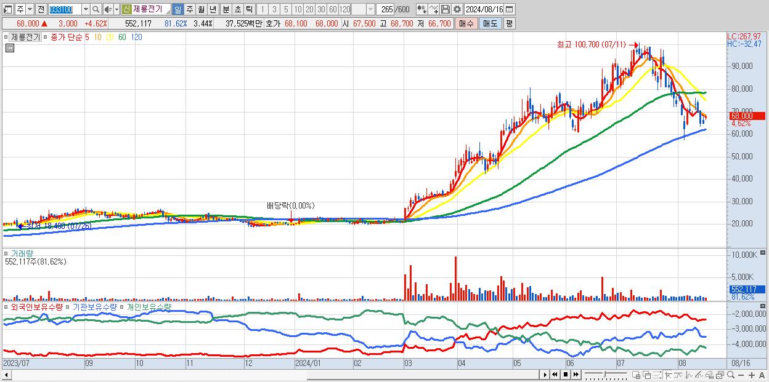Screen dimensions: 769x382
Task: Click the bar count field showing 265
Action: click(385, 9)
